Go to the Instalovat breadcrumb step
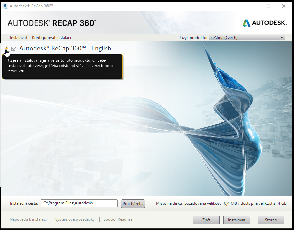Screen dimensions: 294x230 (18, 38)
